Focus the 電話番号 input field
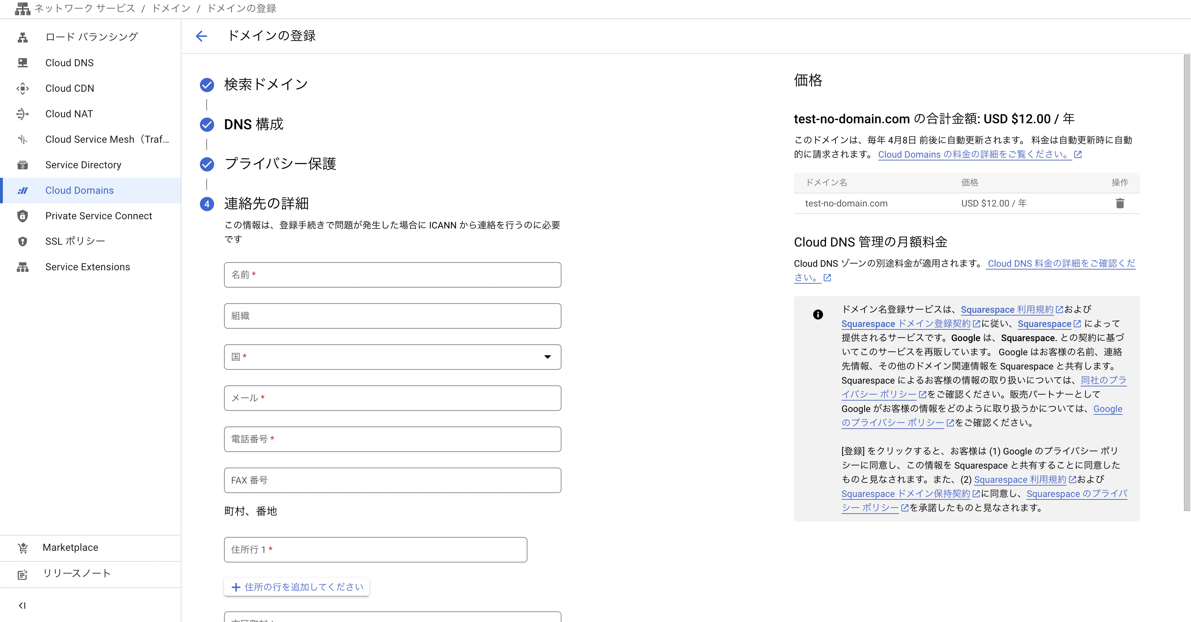 (392, 439)
